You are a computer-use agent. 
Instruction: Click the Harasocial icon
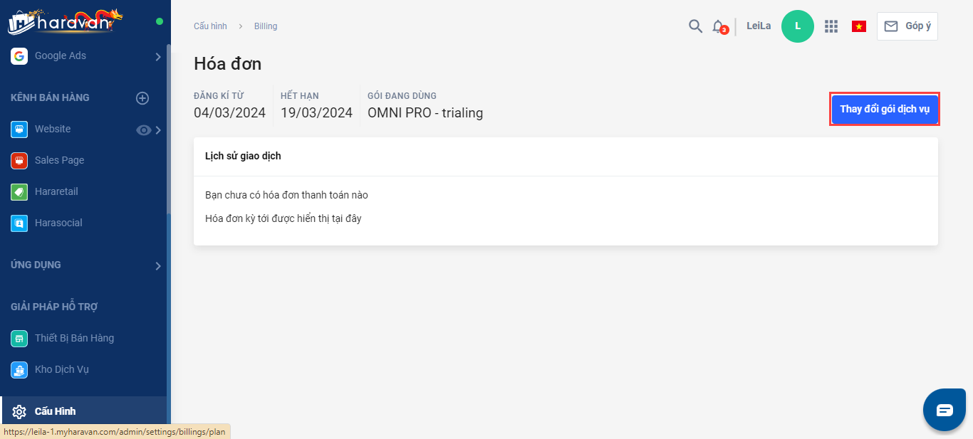coord(19,223)
